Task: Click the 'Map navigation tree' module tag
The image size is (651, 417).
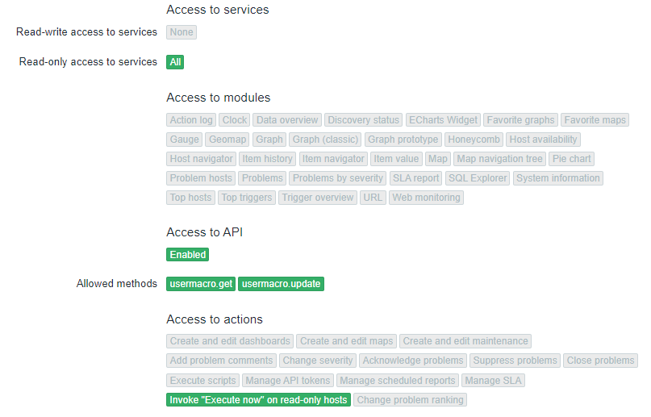Action: [499, 159]
